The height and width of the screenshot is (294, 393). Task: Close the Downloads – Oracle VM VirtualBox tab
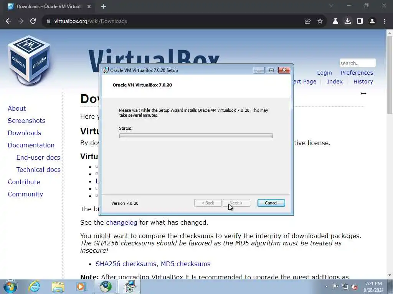[x=89, y=7]
